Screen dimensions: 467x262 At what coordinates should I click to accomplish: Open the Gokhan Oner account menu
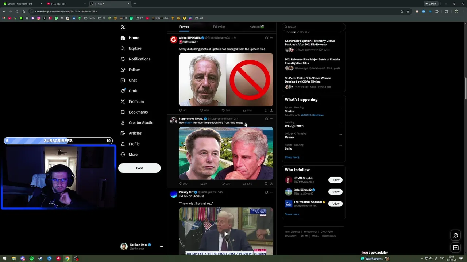pos(142,246)
